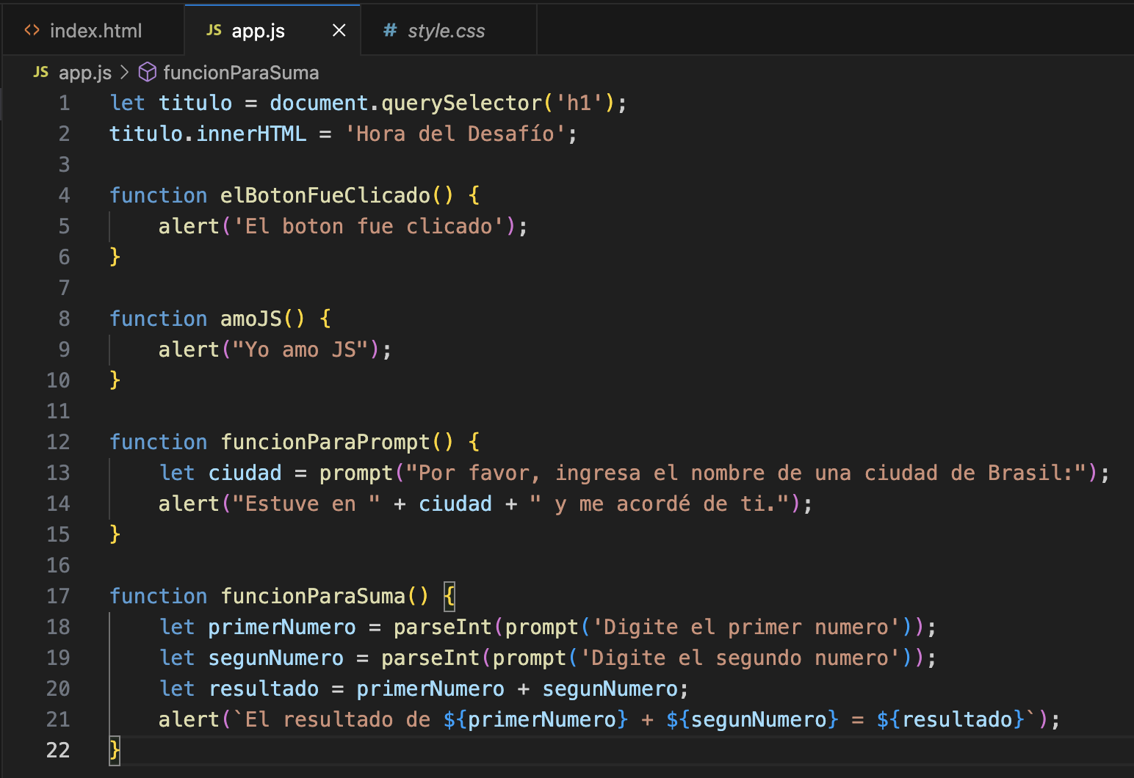This screenshot has width=1134, height=778.
Task: Expand the breadcrumb chevron after app.js
Action: click(x=124, y=72)
